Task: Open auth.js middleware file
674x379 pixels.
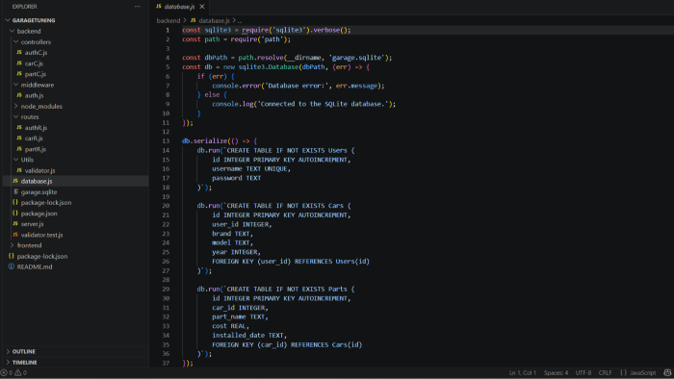Action: point(34,95)
